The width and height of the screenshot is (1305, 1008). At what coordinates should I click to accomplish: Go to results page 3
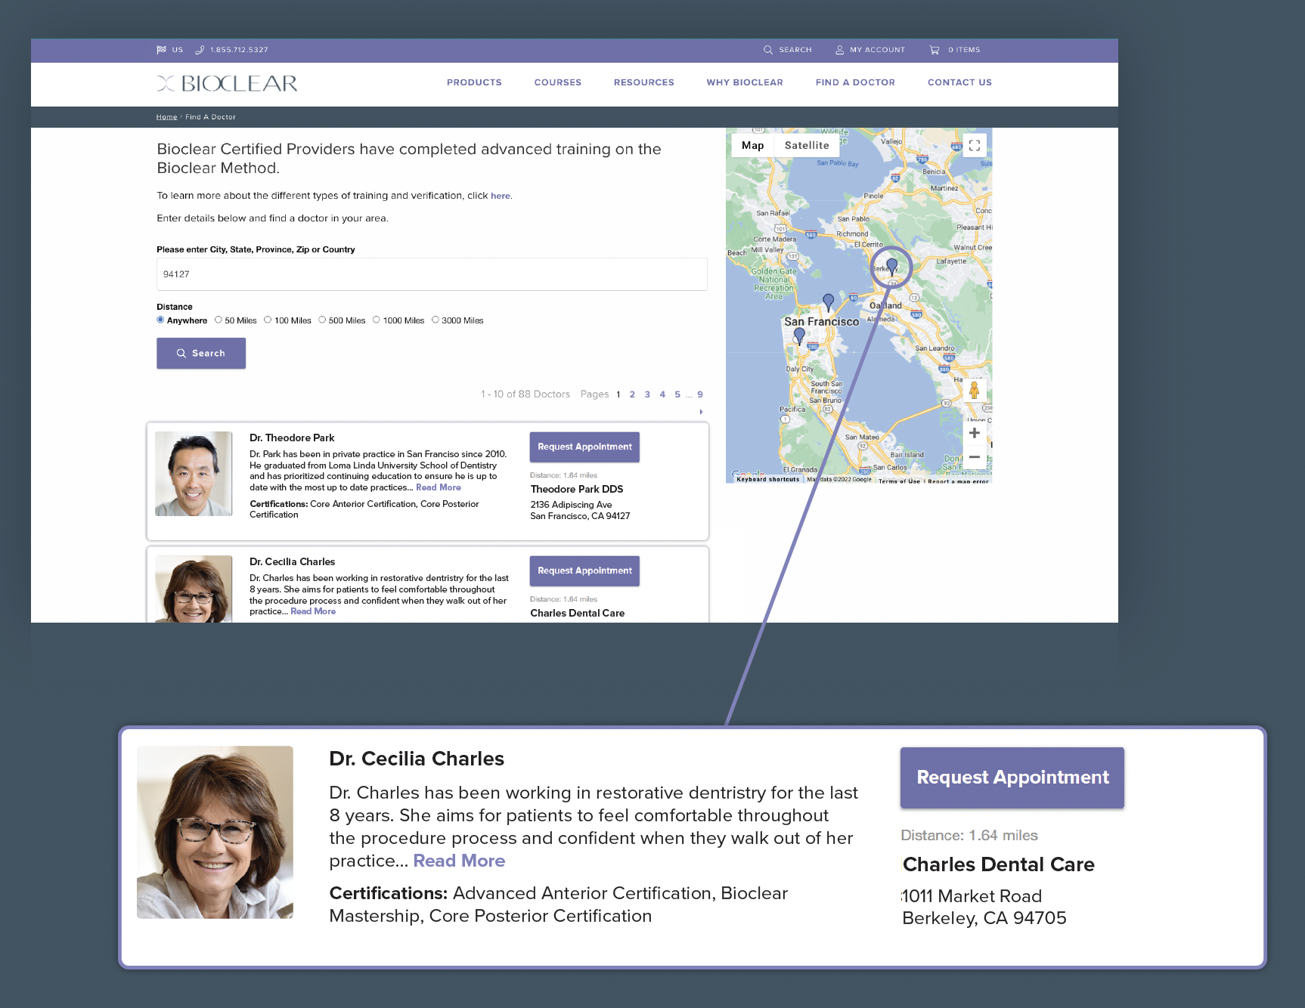tap(647, 394)
